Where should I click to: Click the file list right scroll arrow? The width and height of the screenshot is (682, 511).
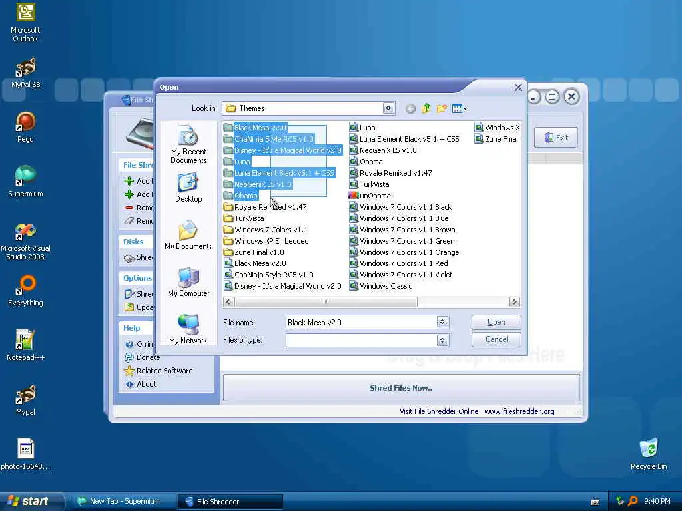pyautogui.click(x=514, y=301)
